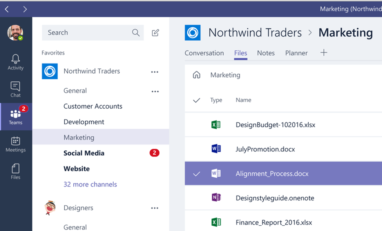Click the Search input field
Screen dimensions: 382x231
[93, 33]
